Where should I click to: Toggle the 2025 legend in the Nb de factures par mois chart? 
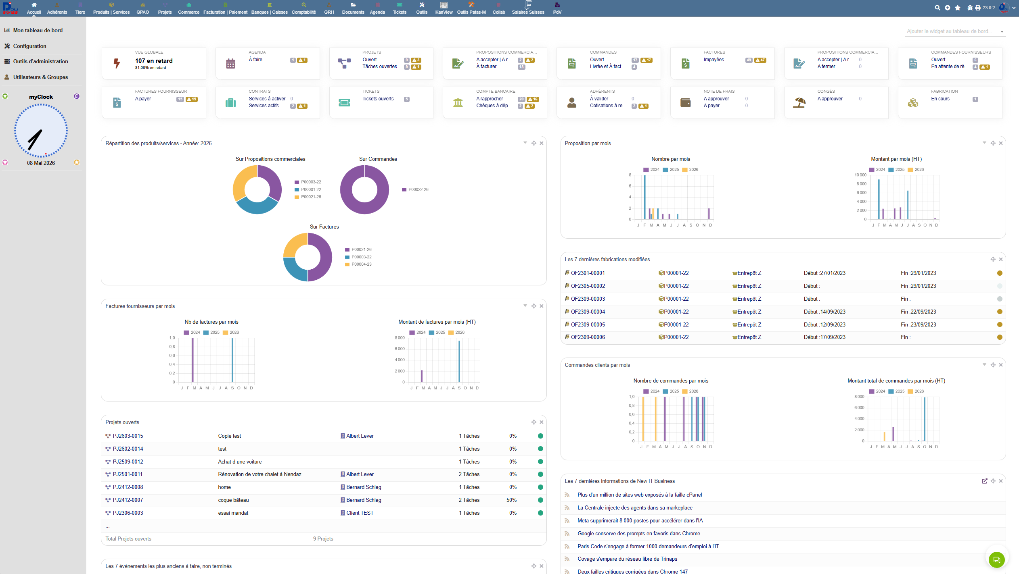(x=211, y=333)
